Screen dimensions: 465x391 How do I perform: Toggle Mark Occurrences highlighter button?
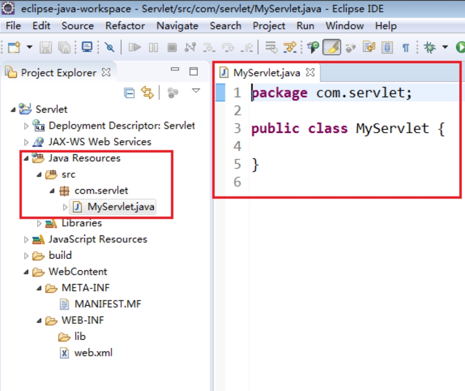(331, 47)
